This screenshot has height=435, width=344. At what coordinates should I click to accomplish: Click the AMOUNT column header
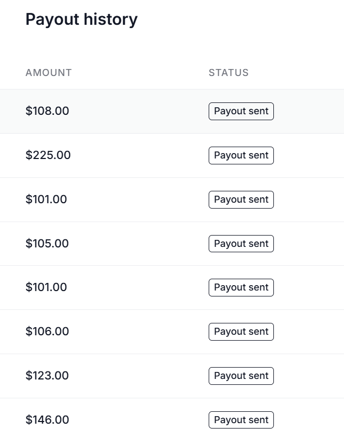tap(49, 73)
